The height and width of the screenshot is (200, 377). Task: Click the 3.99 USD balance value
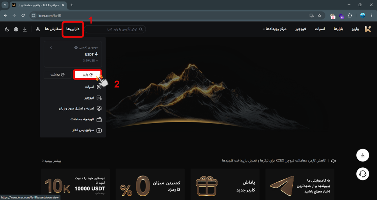[90, 61]
